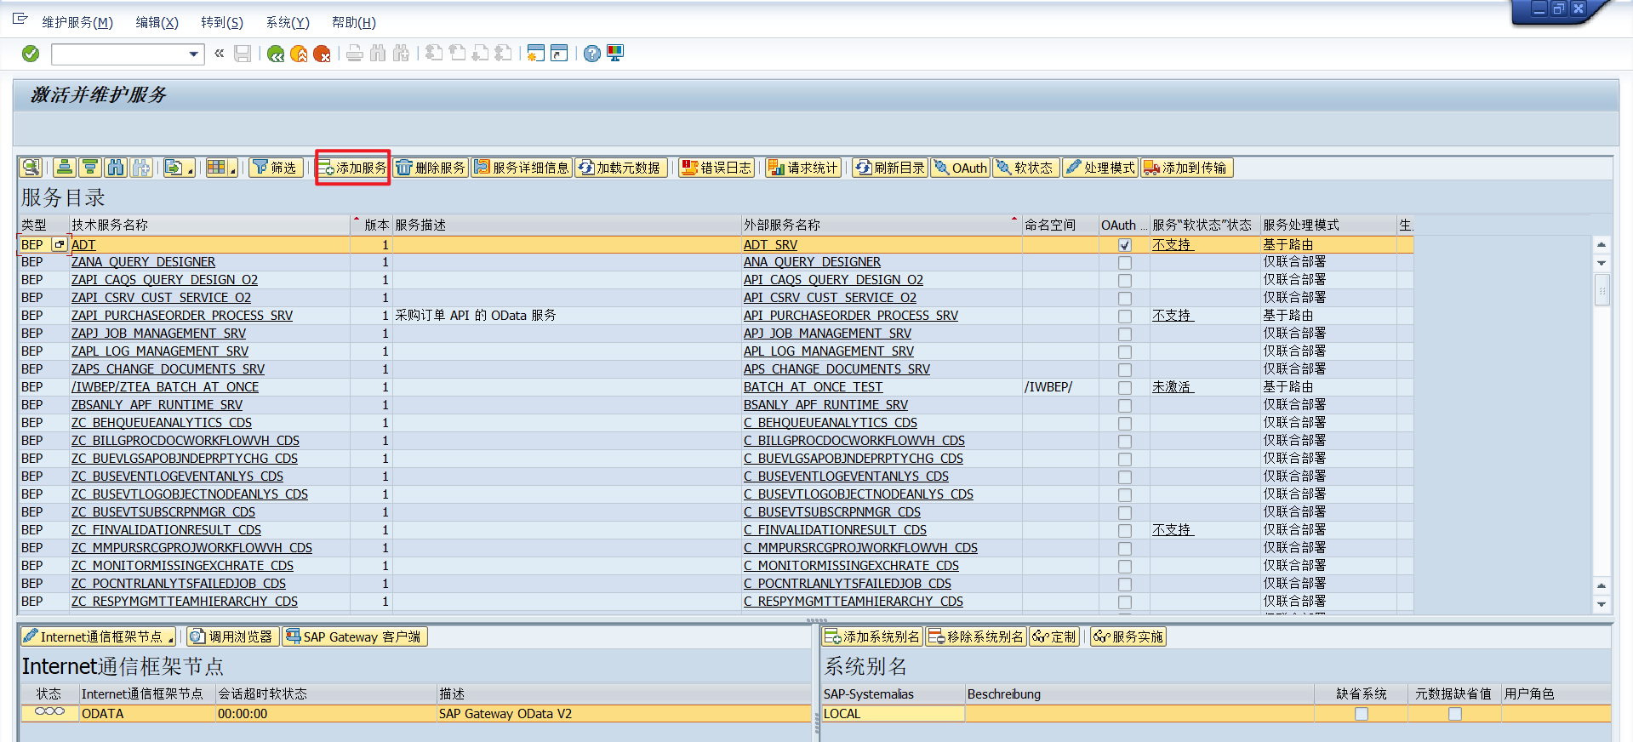Viewport: 1633px width, 742px height.
Task: Click the Find icon in the service catalog toolbar
Action: pyautogui.click(x=116, y=168)
